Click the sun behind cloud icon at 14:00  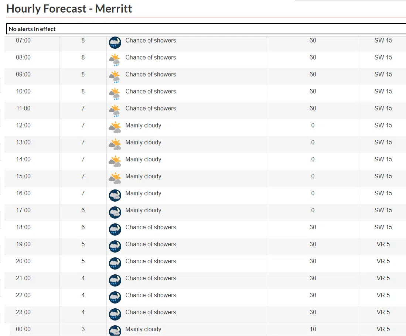click(x=115, y=161)
